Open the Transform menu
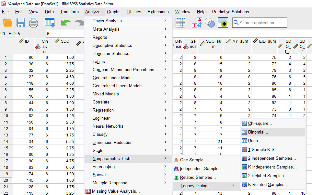 69,12
